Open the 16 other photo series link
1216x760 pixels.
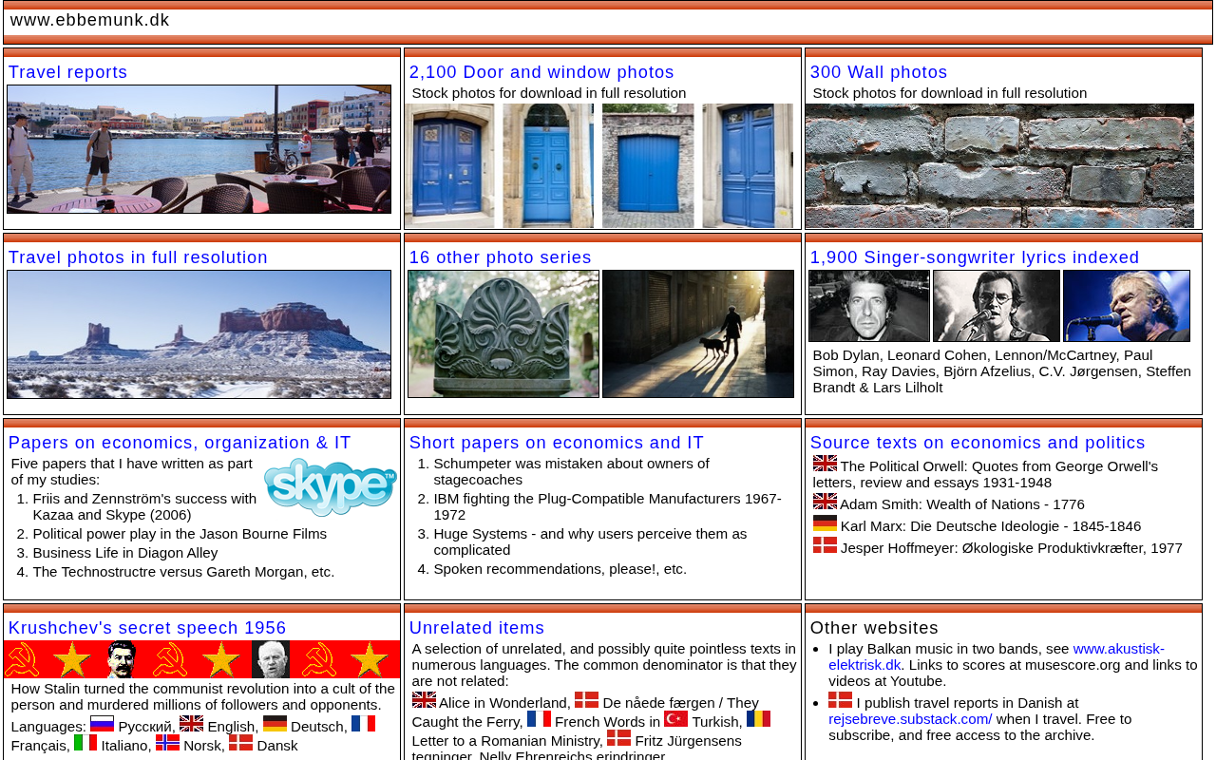(501, 257)
